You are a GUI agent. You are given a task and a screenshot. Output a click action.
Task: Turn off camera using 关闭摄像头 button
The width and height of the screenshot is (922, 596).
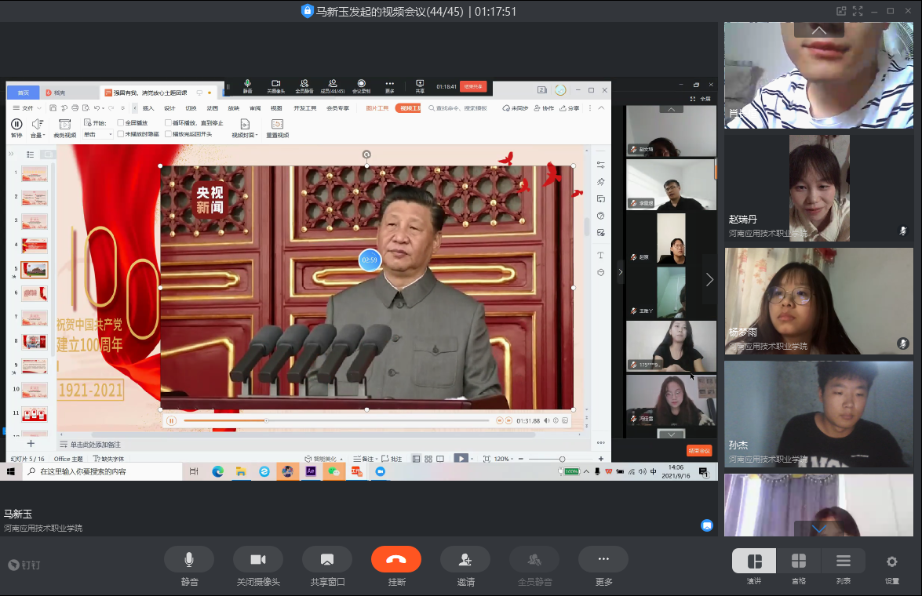click(258, 559)
